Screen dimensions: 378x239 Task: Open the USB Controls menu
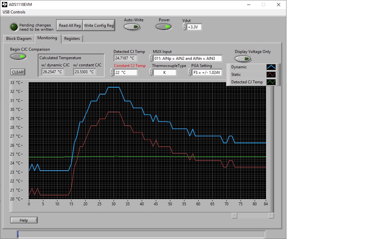(14, 12)
